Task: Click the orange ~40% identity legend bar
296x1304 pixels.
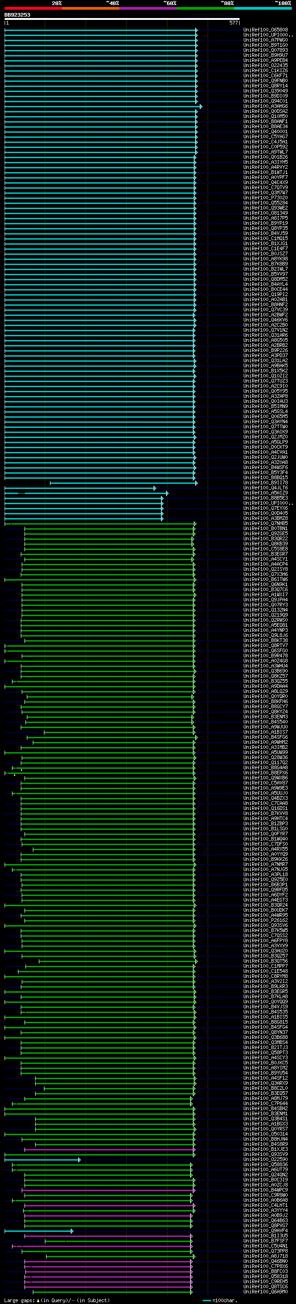Action: [x=91, y=8]
